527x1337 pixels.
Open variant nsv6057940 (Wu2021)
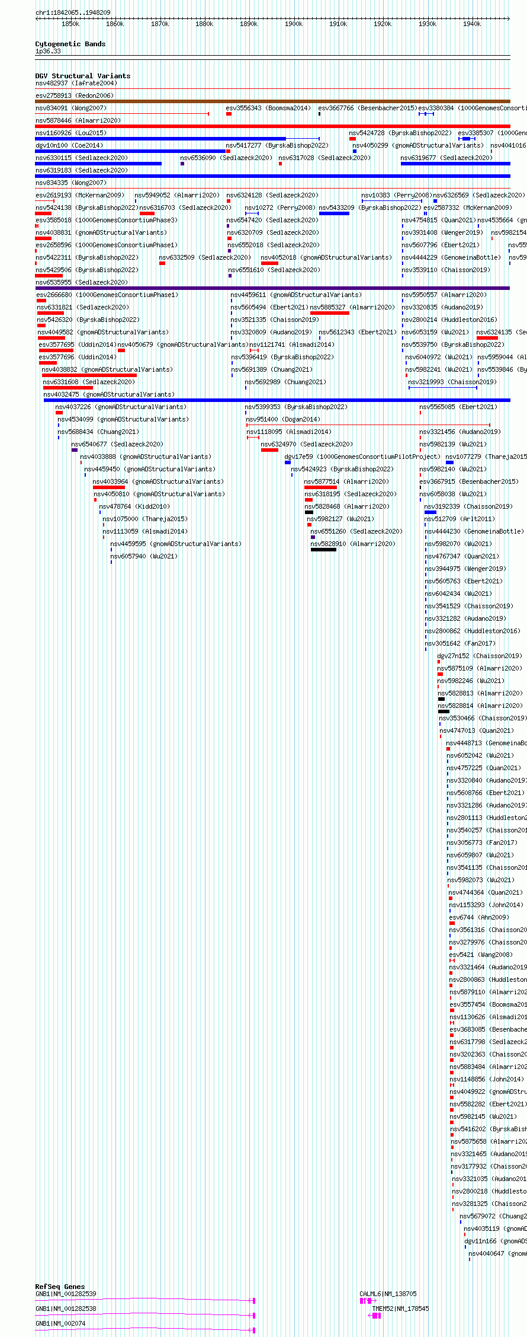pos(144,557)
